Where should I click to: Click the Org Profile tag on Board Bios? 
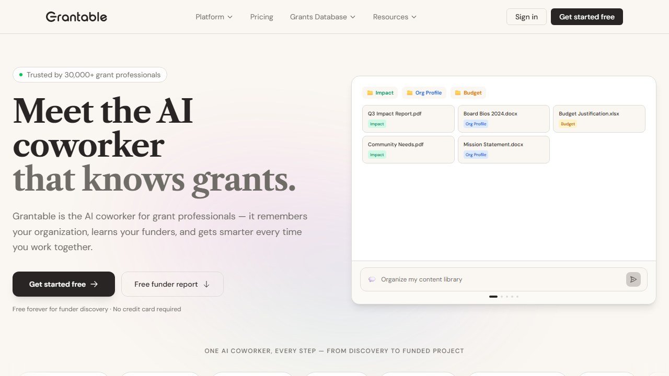click(x=476, y=124)
